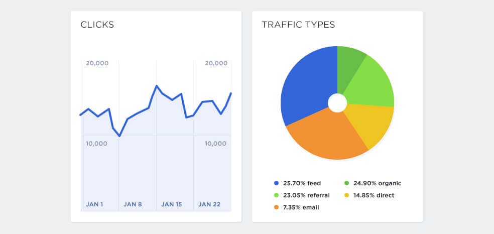Click the 24.90% organic legend label
Image resolution: width=494 pixels, height=234 pixels.
pyautogui.click(x=378, y=183)
